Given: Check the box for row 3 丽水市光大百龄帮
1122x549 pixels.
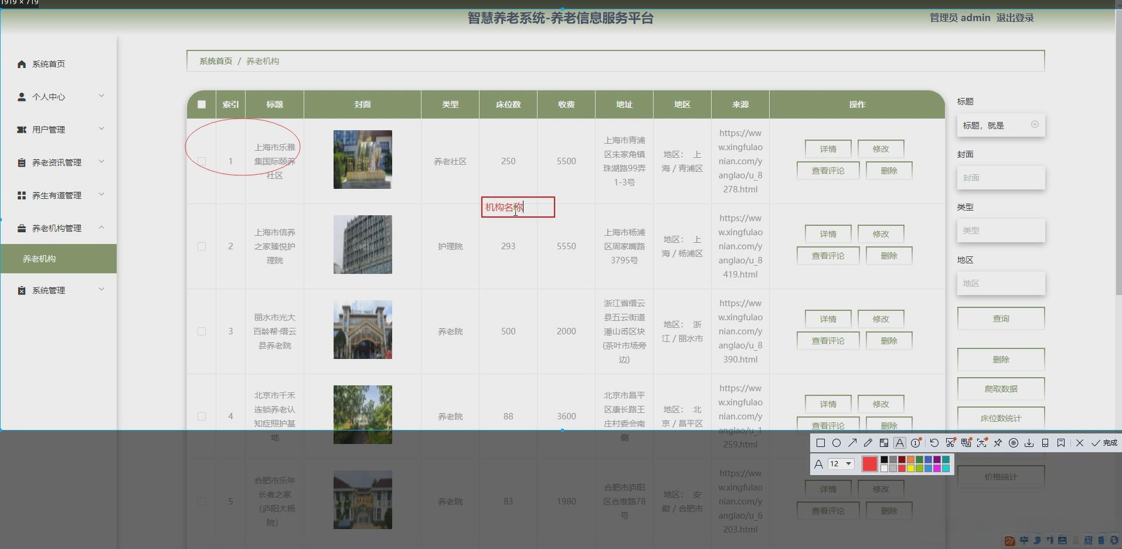Looking at the screenshot, I should click(x=202, y=331).
